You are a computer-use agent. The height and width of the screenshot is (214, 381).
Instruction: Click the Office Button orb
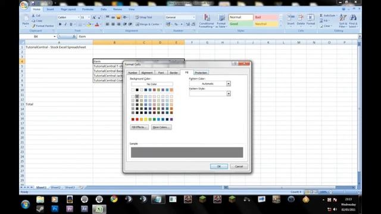pos(24,5)
